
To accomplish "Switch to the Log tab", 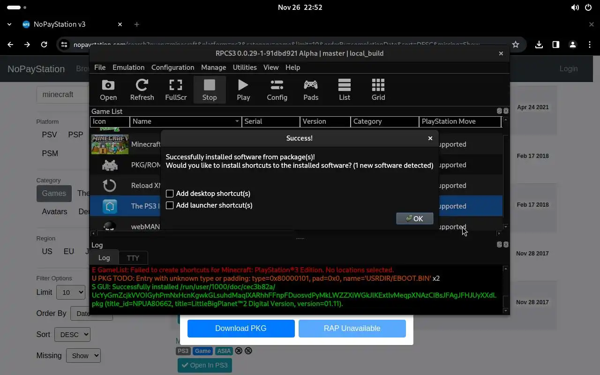I will (104, 257).
